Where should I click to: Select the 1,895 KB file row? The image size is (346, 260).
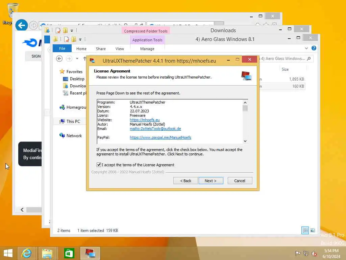pyautogui.click(x=282, y=79)
